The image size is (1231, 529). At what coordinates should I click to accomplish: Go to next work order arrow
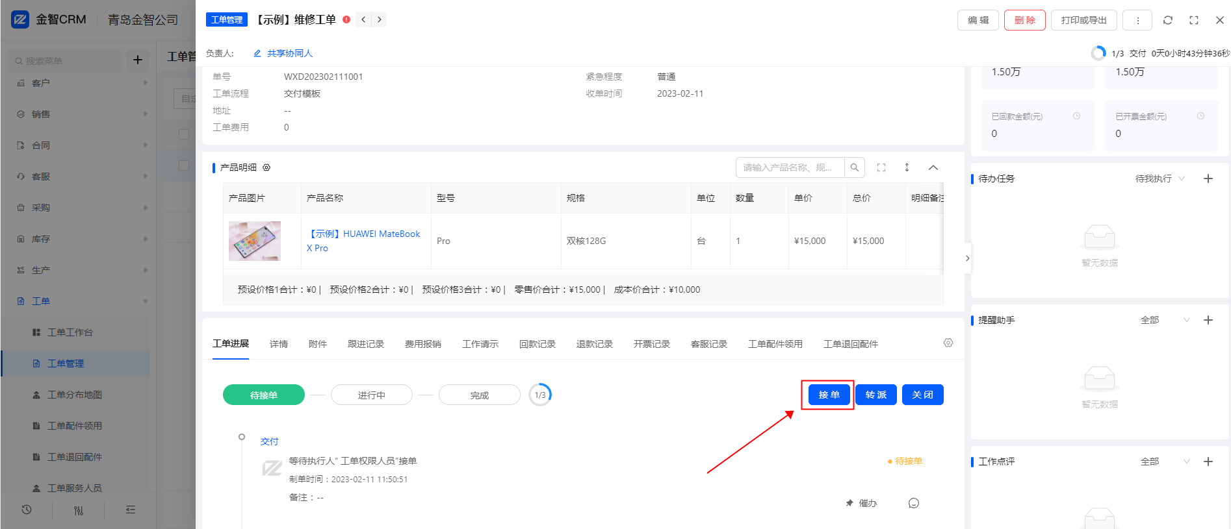click(380, 19)
